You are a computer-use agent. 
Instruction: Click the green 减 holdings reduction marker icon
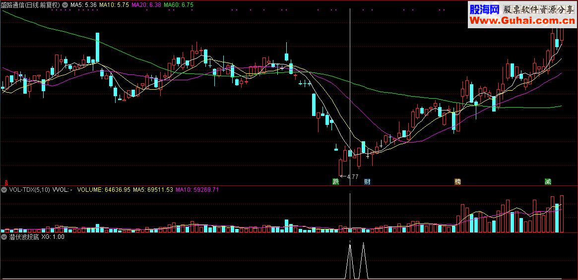click(548, 181)
